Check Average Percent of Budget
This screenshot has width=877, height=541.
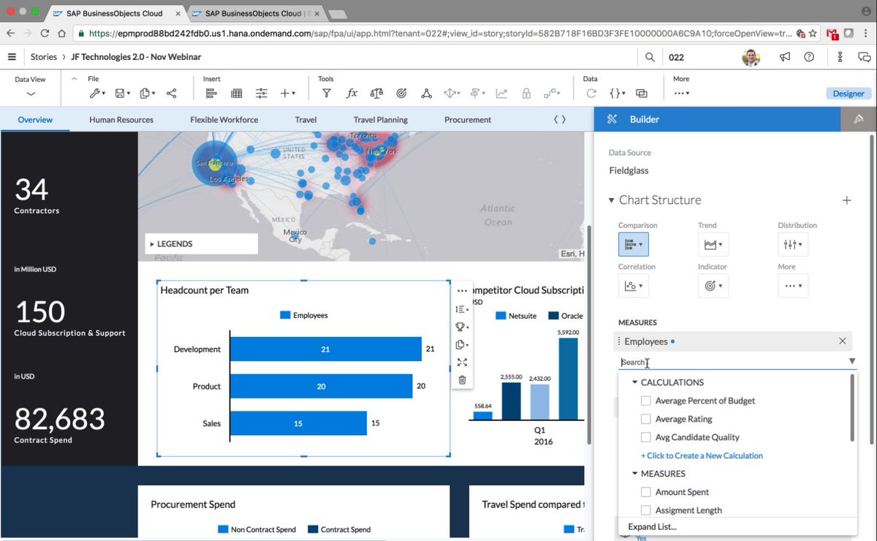coord(645,401)
